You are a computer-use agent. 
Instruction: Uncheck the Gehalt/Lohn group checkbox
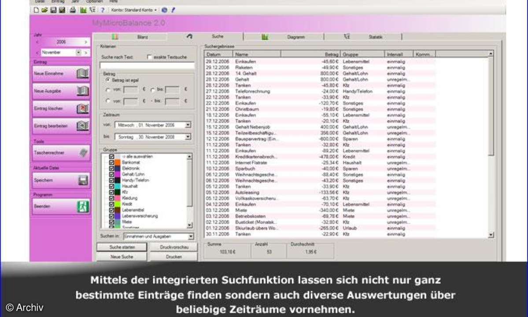pyautogui.click(x=111, y=174)
